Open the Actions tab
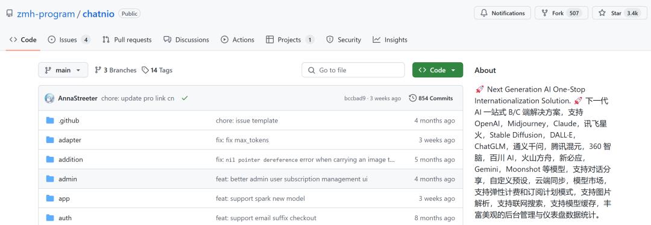The width and height of the screenshot is (651, 225). point(237,40)
